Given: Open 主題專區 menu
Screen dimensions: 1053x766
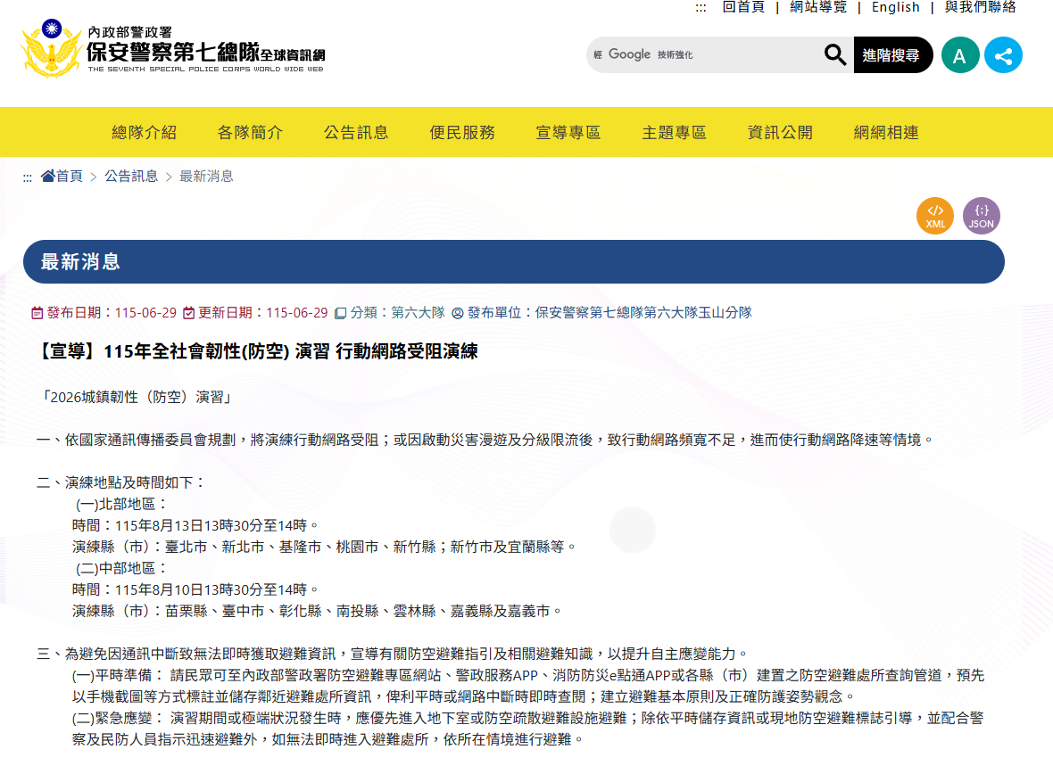Looking at the screenshot, I should point(675,132).
